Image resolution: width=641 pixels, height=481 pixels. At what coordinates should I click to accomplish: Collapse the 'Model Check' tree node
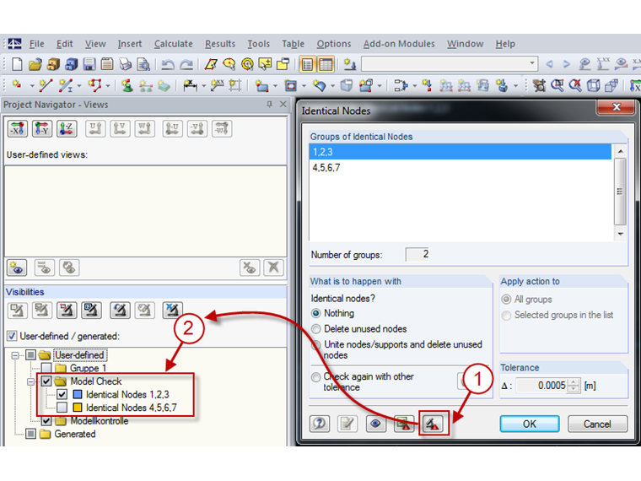click(x=30, y=381)
